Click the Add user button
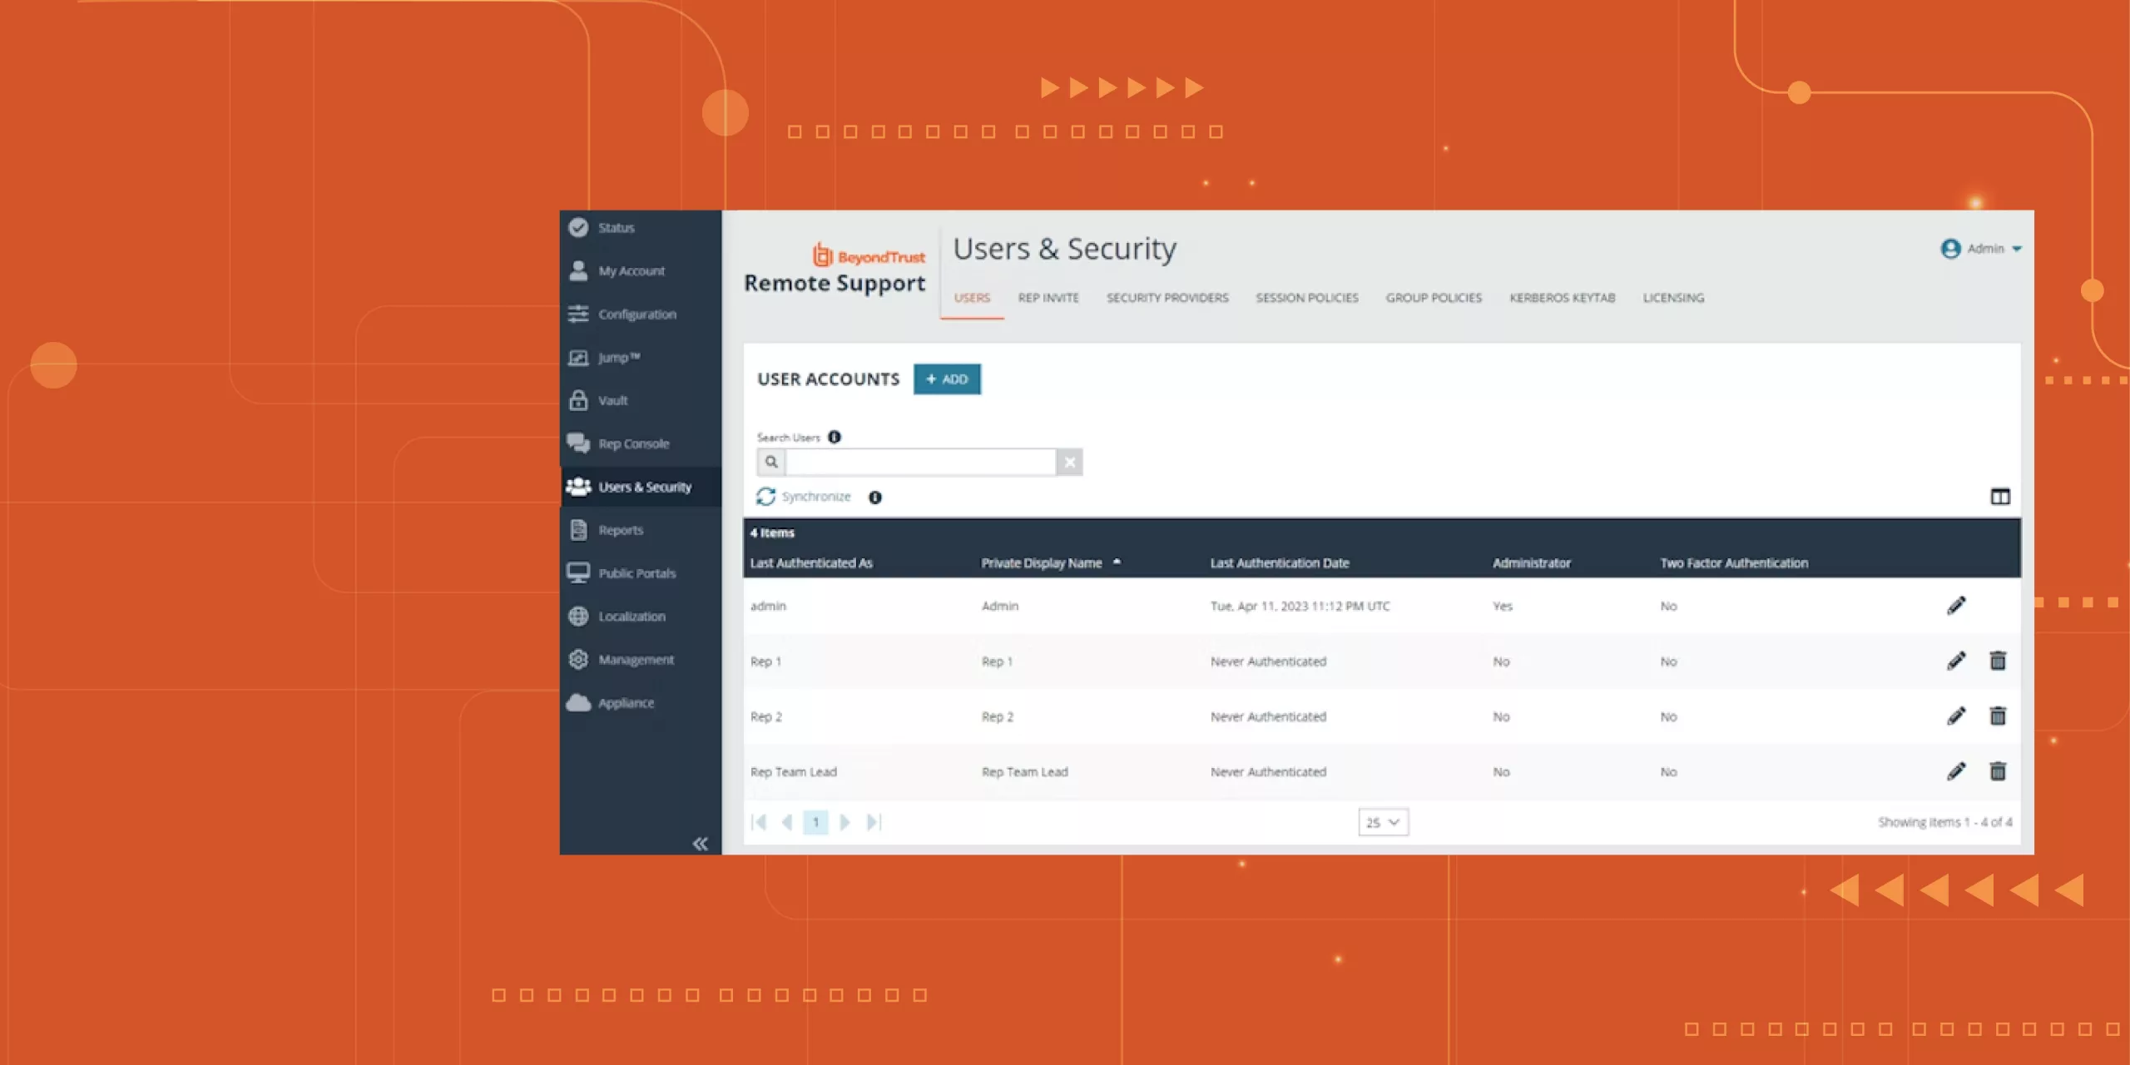Viewport: 2130px width, 1065px height. click(x=947, y=379)
